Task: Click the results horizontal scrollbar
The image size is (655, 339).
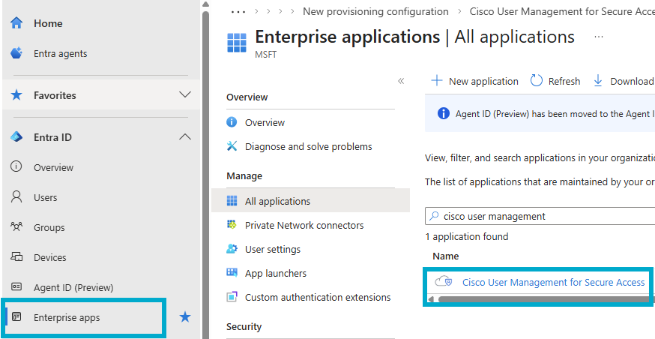Action: click(x=543, y=298)
